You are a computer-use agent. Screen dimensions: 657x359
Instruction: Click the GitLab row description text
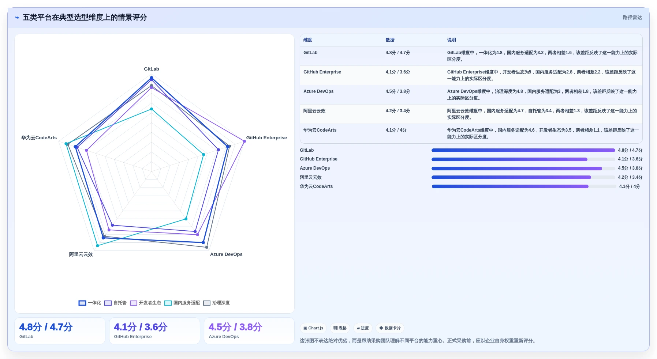[x=542, y=56]
